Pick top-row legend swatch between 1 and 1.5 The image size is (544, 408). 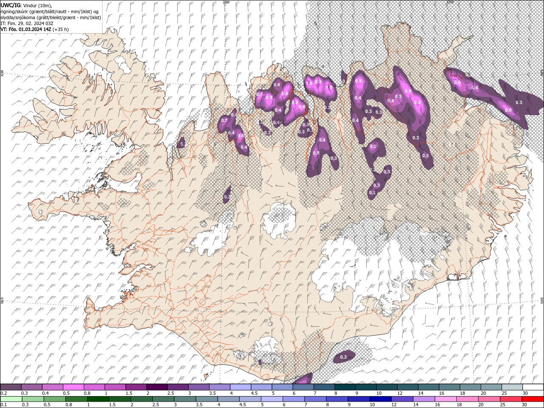pos(115,387)
